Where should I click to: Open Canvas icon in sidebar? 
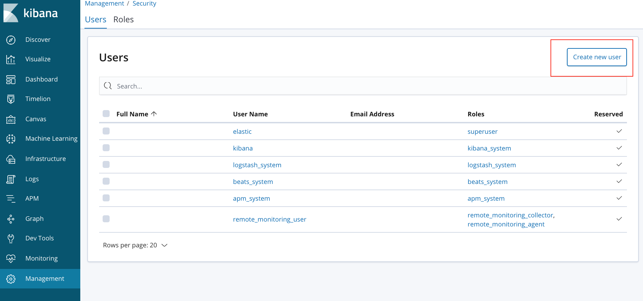(11, 119)
